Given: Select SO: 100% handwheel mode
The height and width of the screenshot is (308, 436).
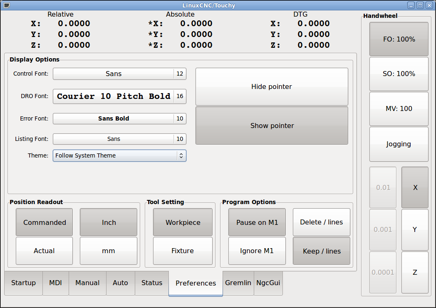Looking at the screenshot, I should (399, 74).
